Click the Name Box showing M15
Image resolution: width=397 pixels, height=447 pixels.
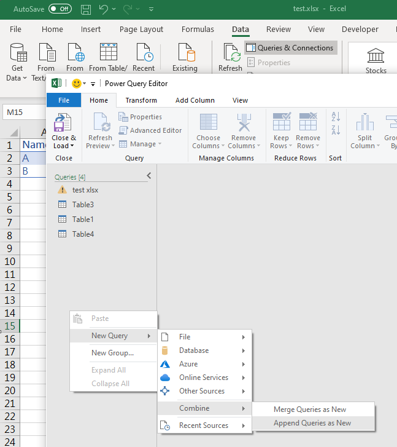(x=24, y=112)
